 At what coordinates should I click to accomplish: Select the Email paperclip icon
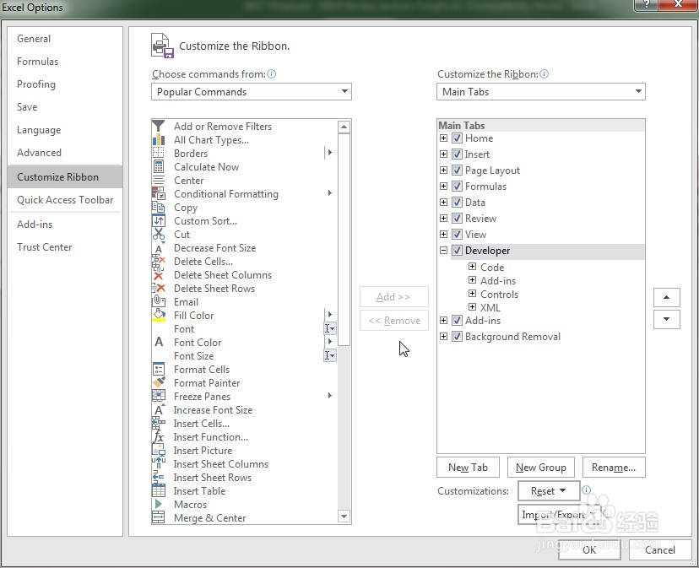(158, 302)
